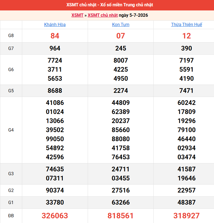Click the G2 row label
The image size is (214, 223).
[x=11, y=190]
